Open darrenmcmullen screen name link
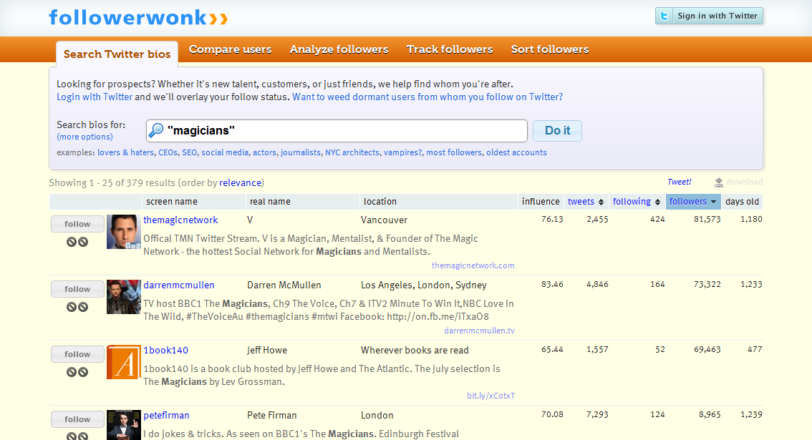 click(179, 285)
